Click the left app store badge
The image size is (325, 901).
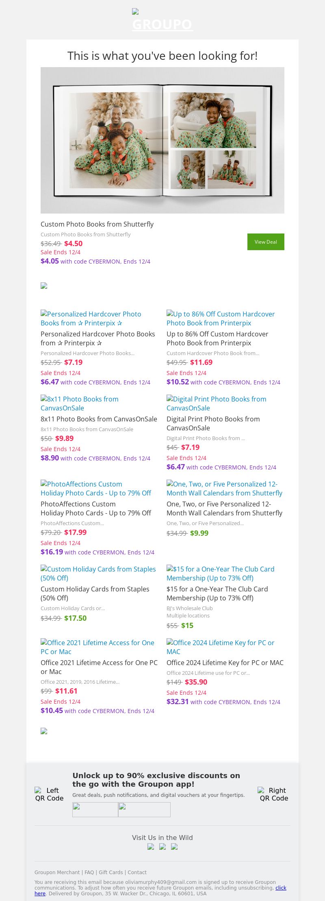95,809
